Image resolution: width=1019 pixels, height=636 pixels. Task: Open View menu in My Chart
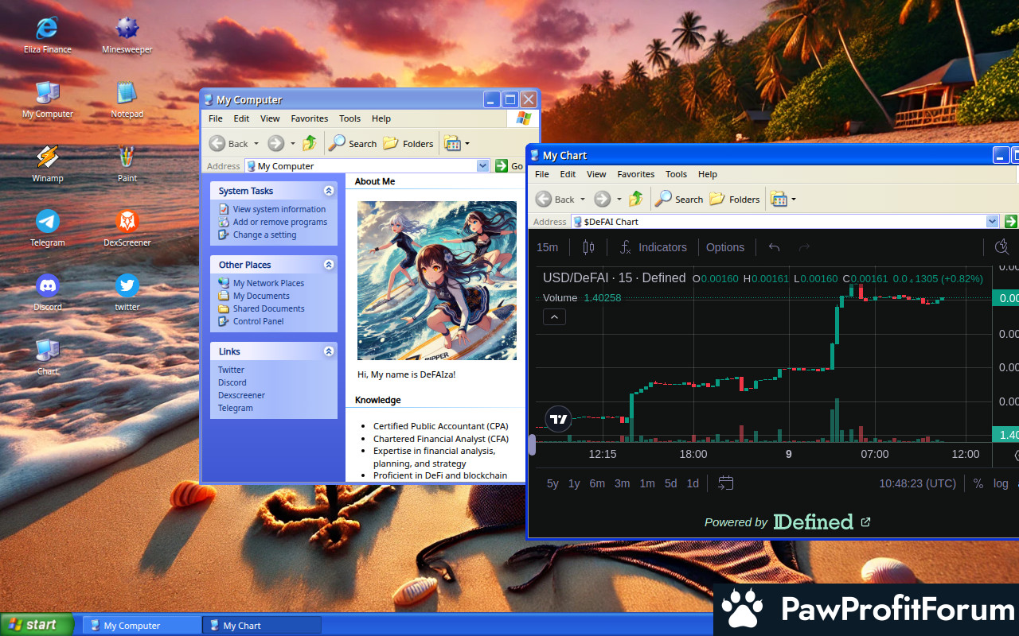point(596,174)
